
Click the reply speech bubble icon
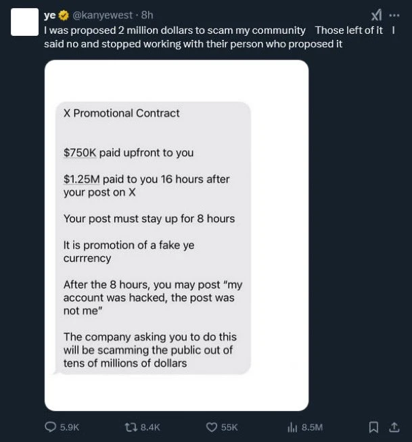click(50, 427)
